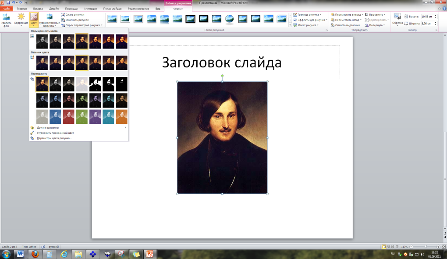Save the presentation with floppy icon
Image resolution: width=447 pixels, height=259 pixels.
click(8, 3)
